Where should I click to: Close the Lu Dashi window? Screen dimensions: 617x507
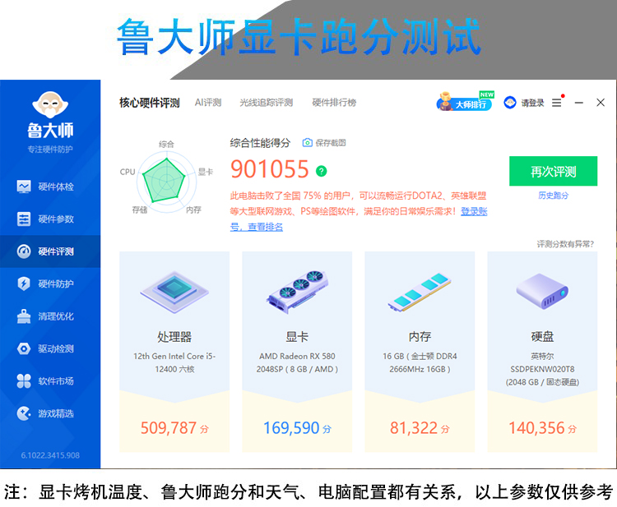point(601,103)
